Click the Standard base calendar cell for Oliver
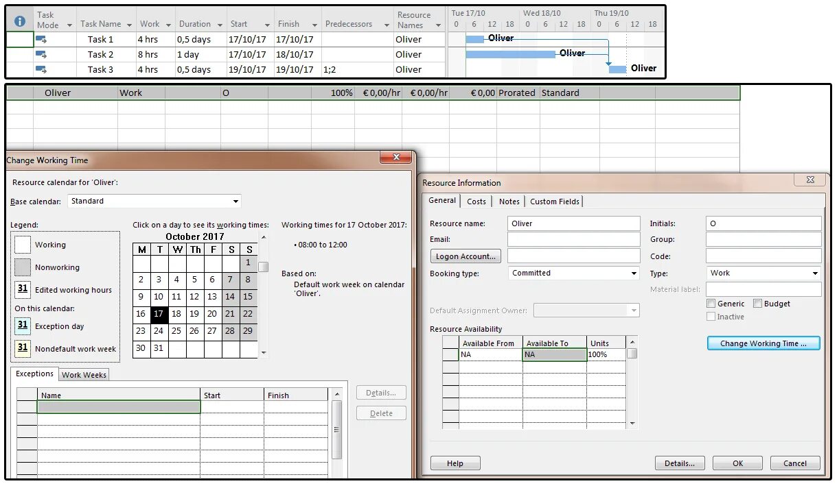839x488 pixels. point(569,93)
